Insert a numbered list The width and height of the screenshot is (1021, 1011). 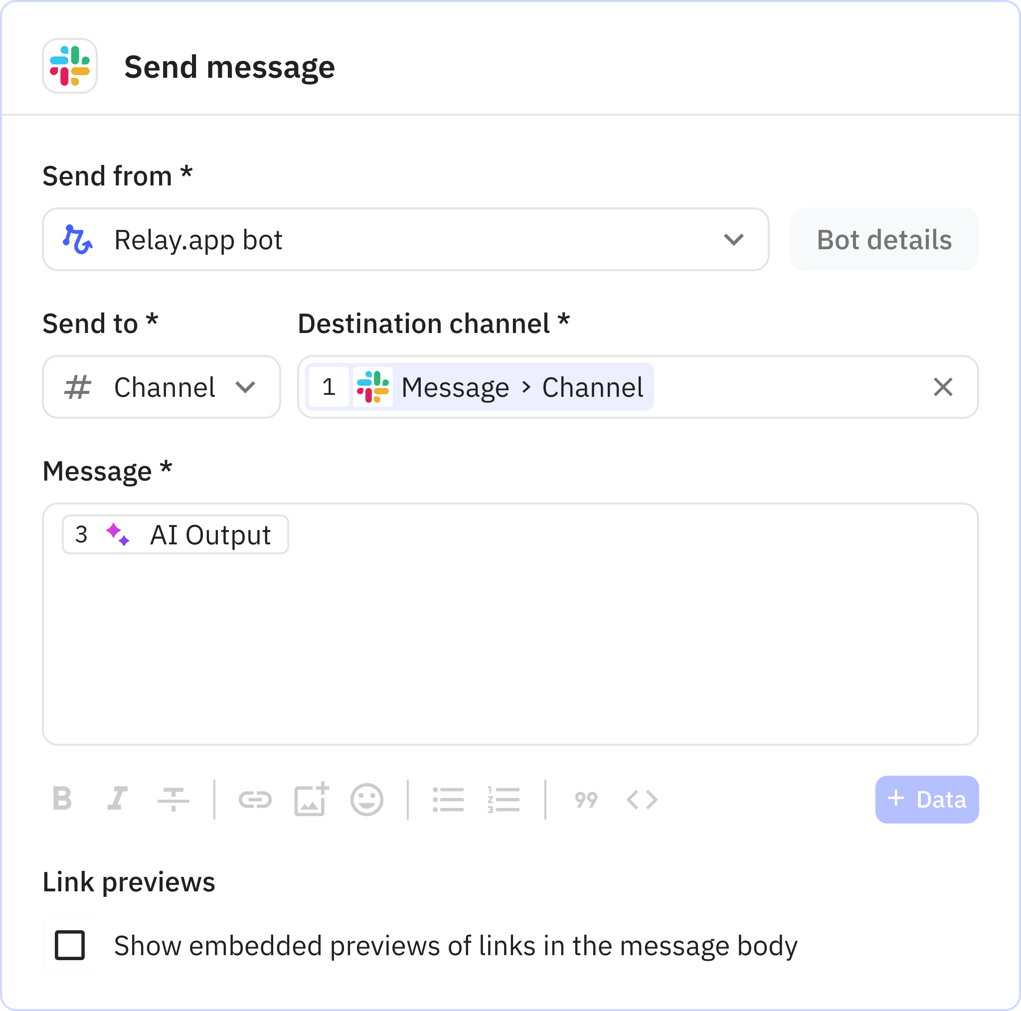coord(503,799)
